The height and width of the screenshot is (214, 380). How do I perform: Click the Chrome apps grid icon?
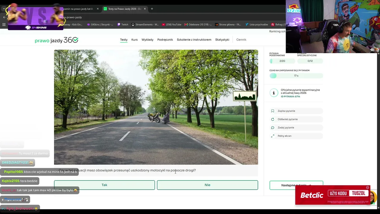pyautogui.click(x=4, y=25)
